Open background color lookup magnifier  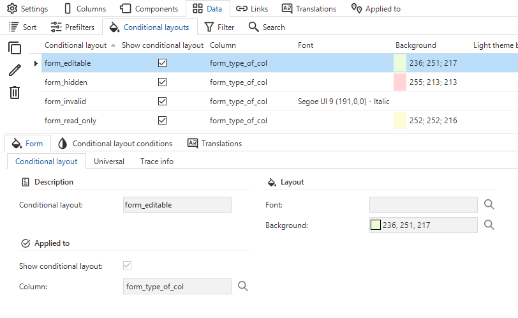489,225
